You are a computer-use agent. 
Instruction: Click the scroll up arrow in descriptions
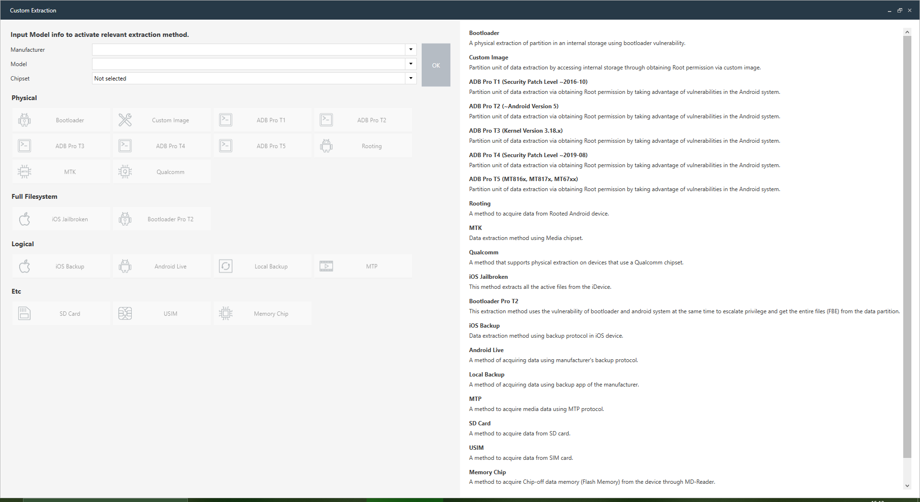pos(907,32)
